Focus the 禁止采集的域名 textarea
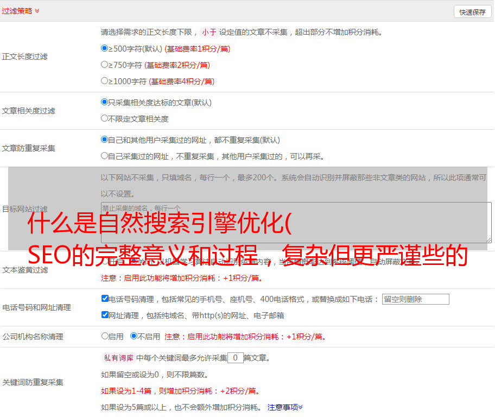Image resolution: width=495 pixels, height=417 pixels. click(x=296, y=223)
